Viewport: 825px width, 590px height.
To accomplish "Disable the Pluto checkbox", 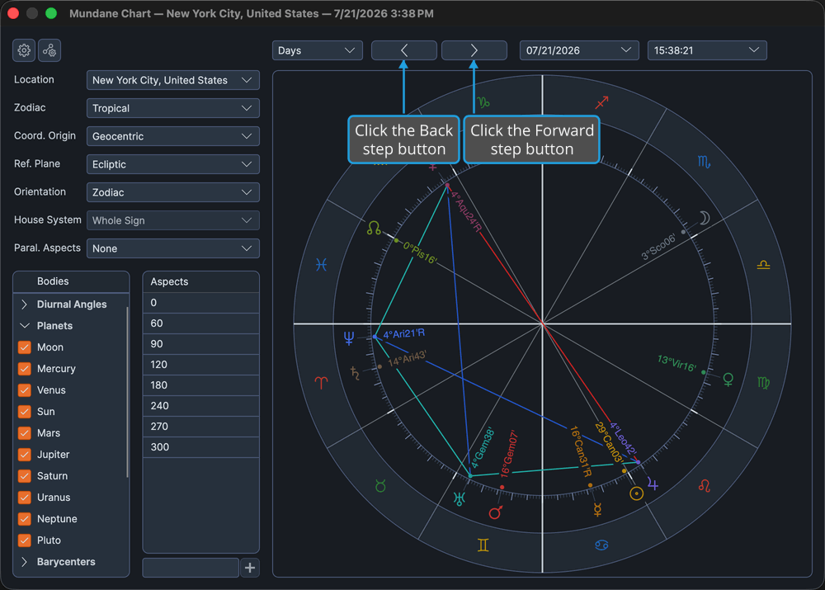I will click(x=24, y=540).
